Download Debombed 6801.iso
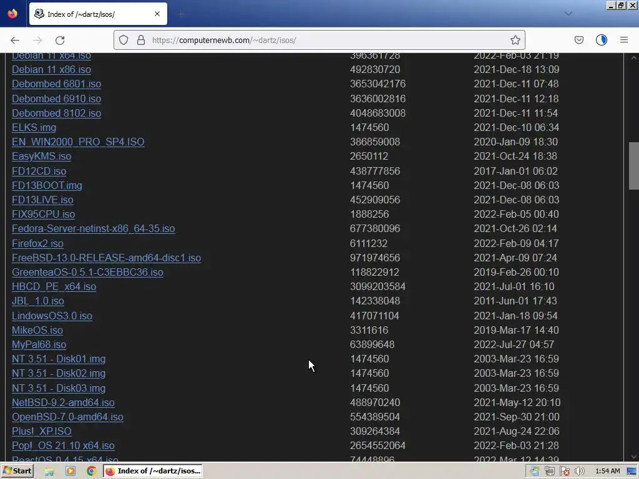 click(x=56, y=84)
